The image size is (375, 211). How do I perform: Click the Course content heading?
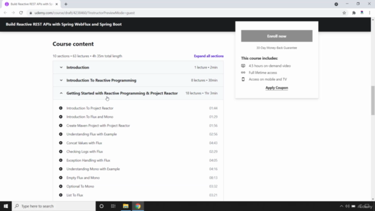point(73,44)
